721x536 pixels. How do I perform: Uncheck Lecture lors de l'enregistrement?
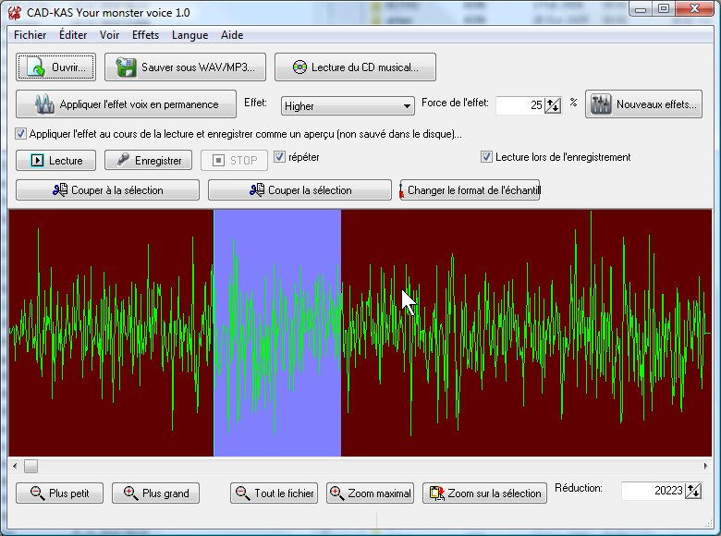tap(487, 157)
